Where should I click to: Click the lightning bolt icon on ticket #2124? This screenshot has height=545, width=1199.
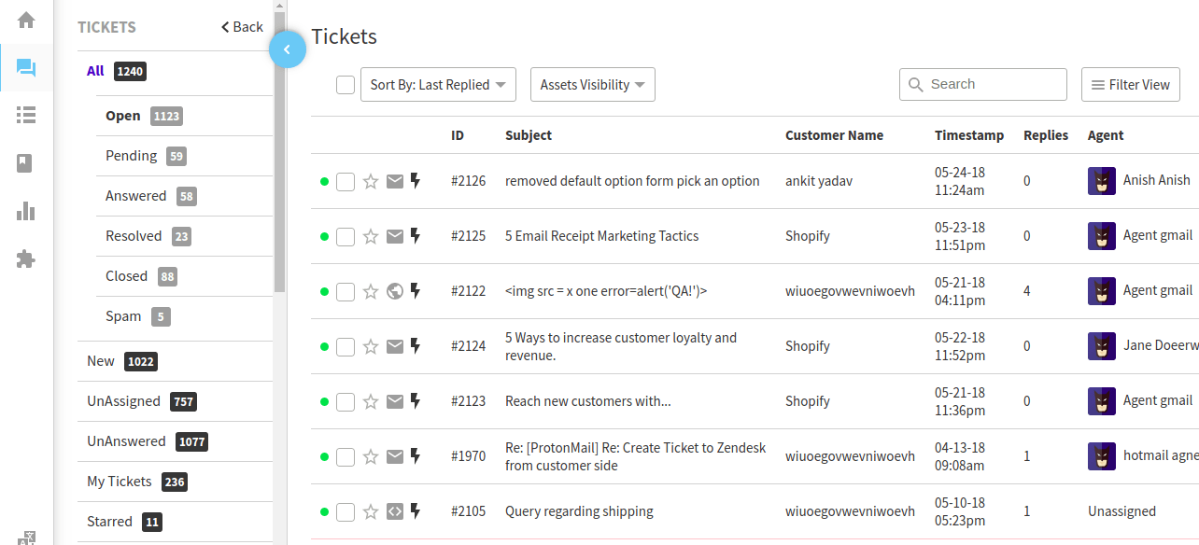point(416,346)
